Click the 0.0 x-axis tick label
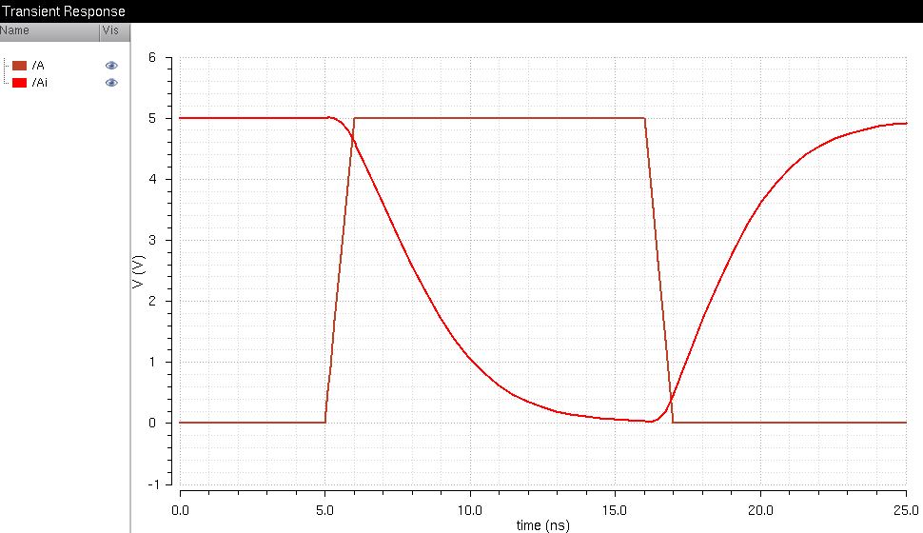 [x=180, y=510]
